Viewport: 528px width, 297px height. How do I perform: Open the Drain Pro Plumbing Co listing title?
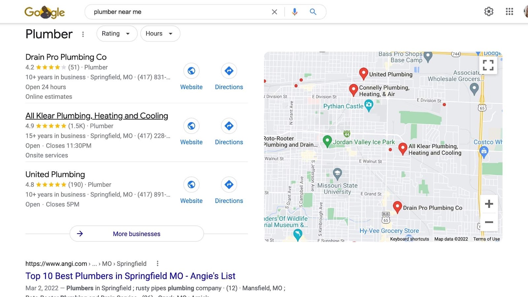pyautogui.click(x=66, y=57)
